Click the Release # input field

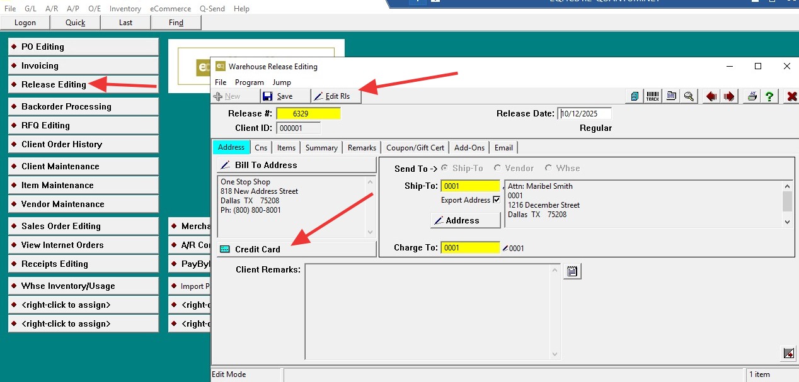click(308, 114)
